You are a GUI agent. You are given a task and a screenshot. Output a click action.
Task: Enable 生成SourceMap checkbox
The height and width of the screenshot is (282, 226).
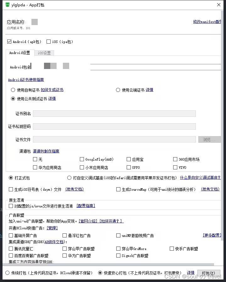[x=118, y=189]
